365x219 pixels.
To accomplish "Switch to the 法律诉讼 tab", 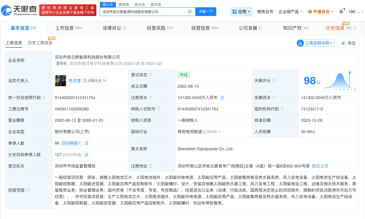I will click(x=114, y=28).
